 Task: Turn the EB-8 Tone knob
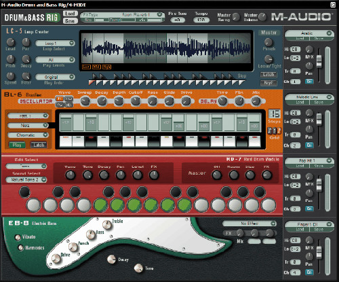pyautogui.click(x=138, y=268)
